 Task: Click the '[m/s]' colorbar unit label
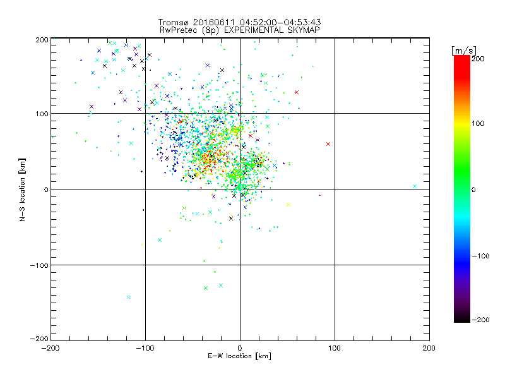pos(464,51)
